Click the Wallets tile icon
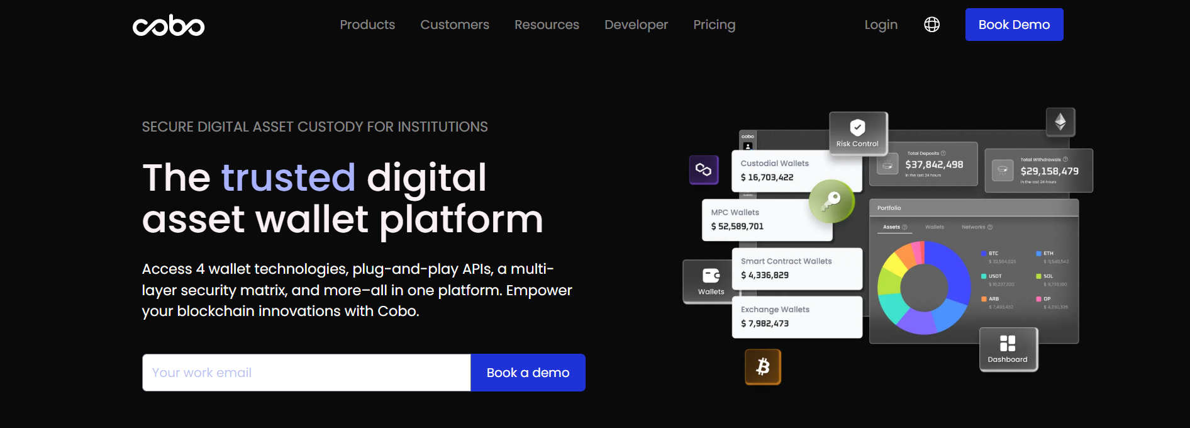The height and width of the screenshot is (428, 1190). click(x=711, y=276)
